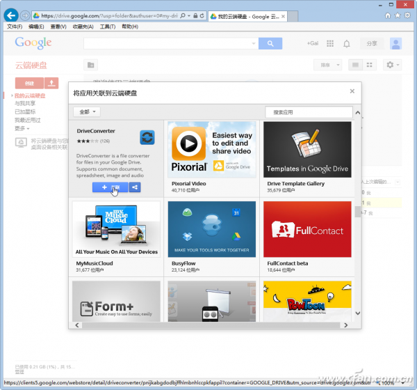Open the Drive Template Gallery thumbnail
417x390 pixels.
(307, 150)
